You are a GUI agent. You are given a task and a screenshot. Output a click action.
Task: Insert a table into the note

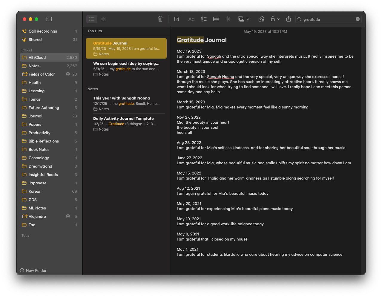tap(216, 19)
